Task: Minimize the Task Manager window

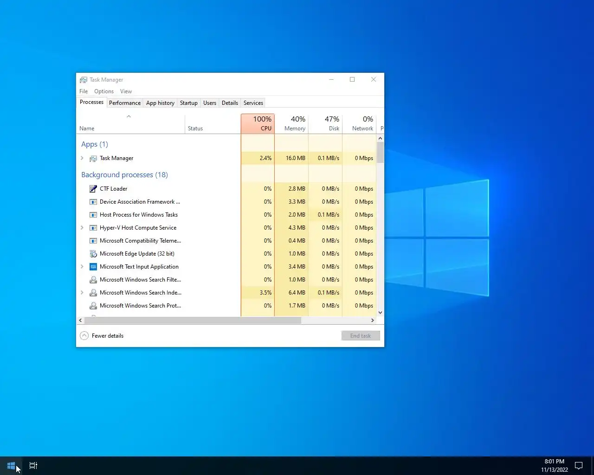Action: pyautogui.click(x=331, y=80)
